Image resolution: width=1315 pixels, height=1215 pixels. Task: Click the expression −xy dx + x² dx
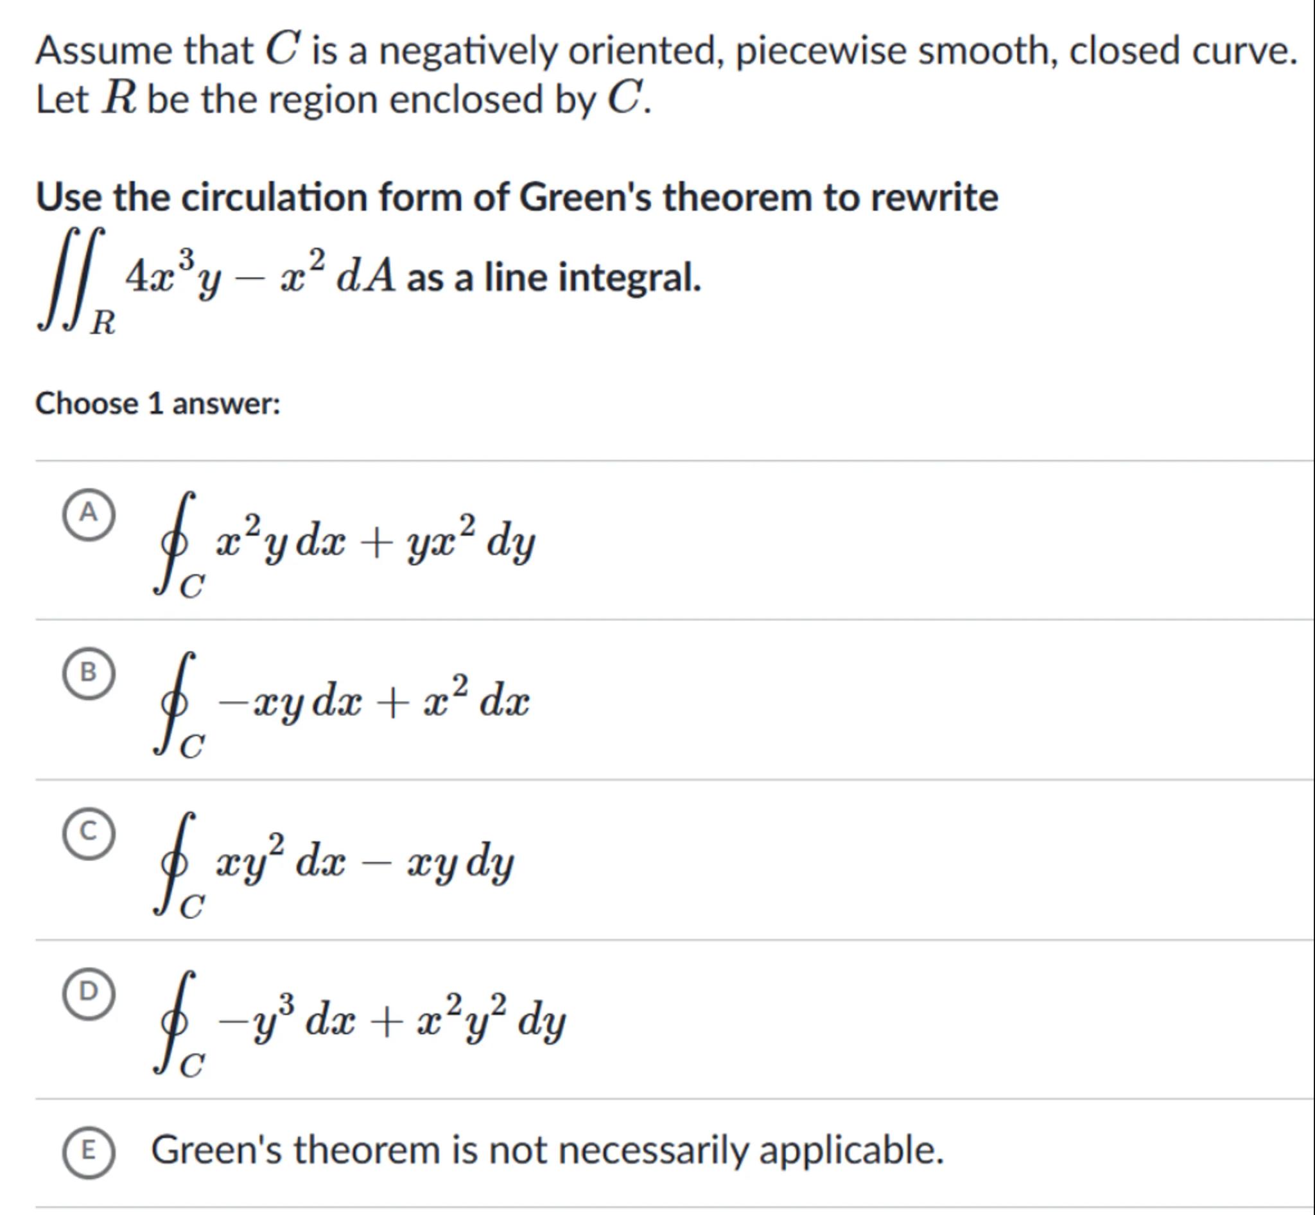coord(374,702)
